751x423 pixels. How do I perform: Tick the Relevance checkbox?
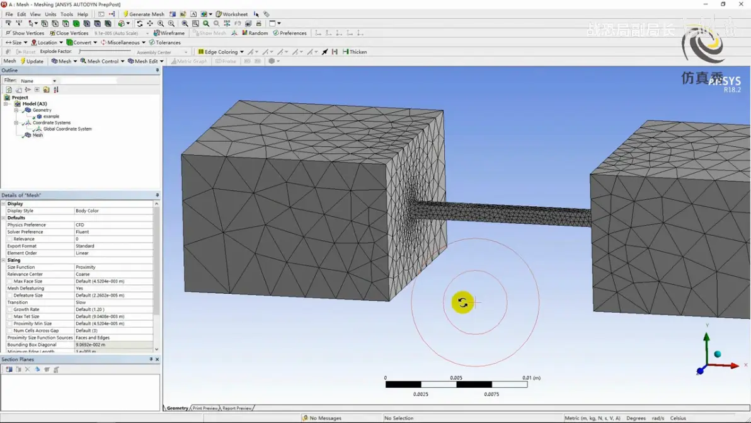click(x=9, y=239)
